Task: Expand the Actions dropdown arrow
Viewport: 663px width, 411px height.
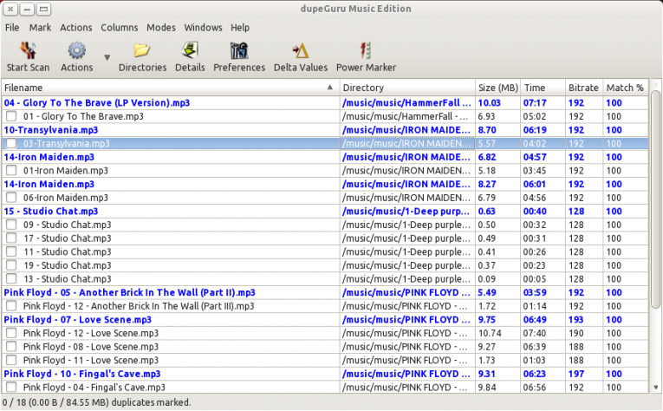Action: pos(107,57)
